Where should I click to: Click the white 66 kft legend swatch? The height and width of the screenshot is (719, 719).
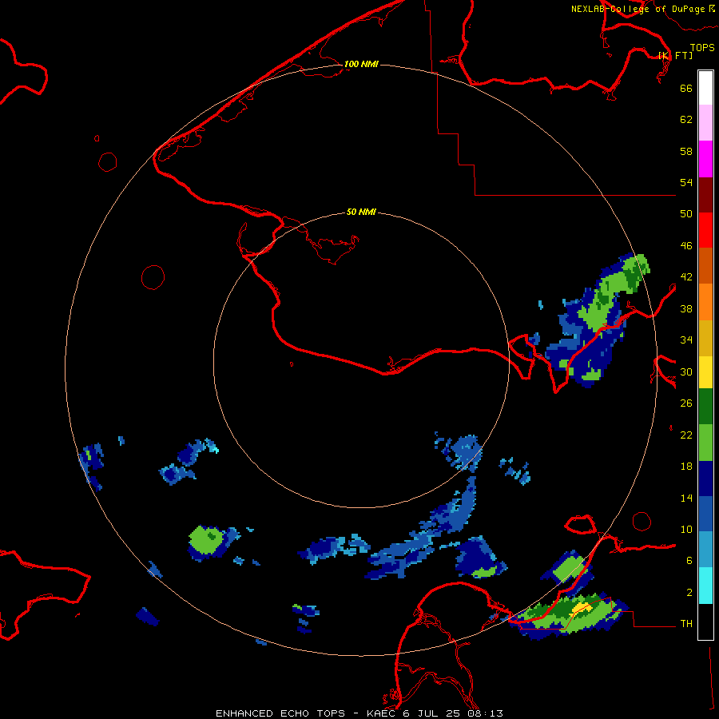[705, 88]
